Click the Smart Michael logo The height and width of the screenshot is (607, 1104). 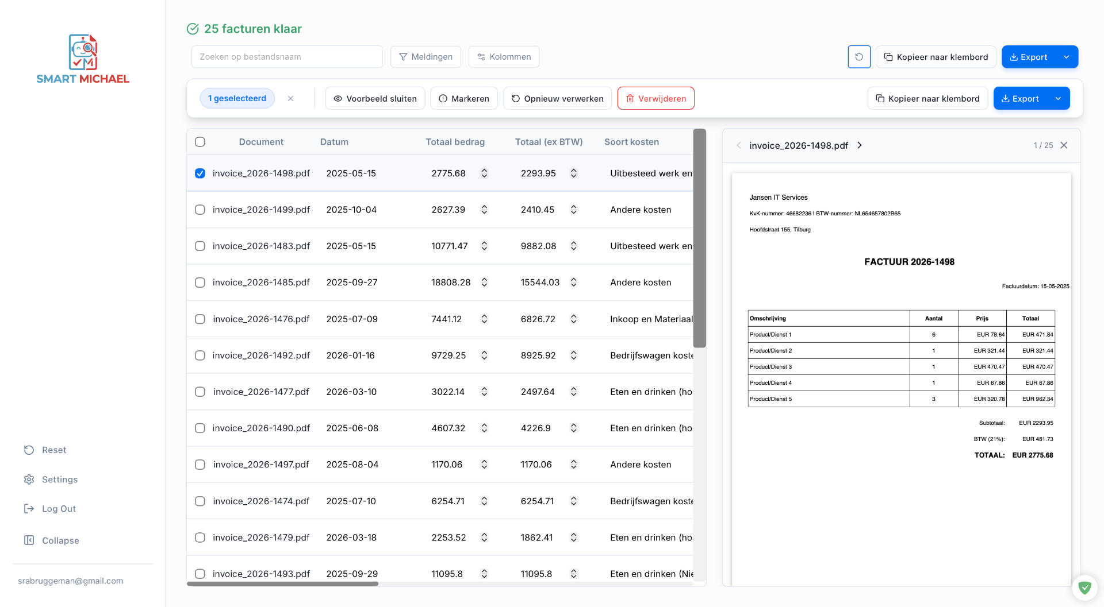(x=83, y=59)
